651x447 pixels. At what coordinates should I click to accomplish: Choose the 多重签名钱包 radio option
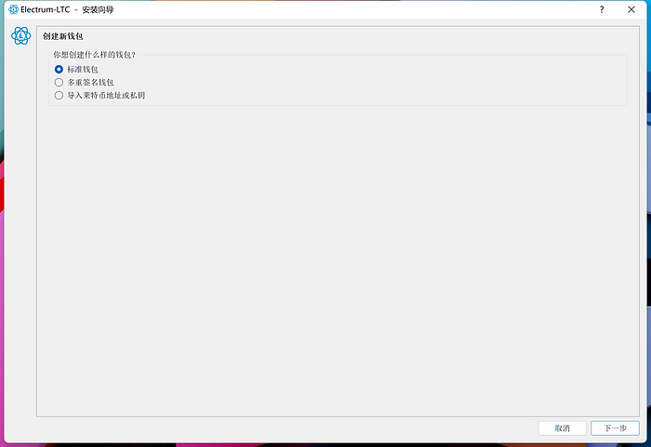click(59, 82)
